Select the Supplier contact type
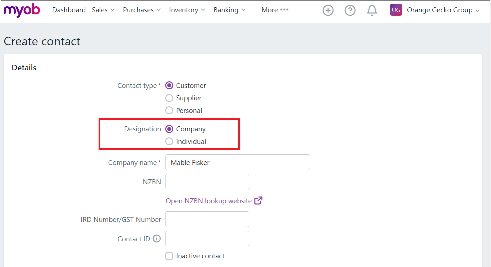Viewport: 491px width, 267px height. 169,98
